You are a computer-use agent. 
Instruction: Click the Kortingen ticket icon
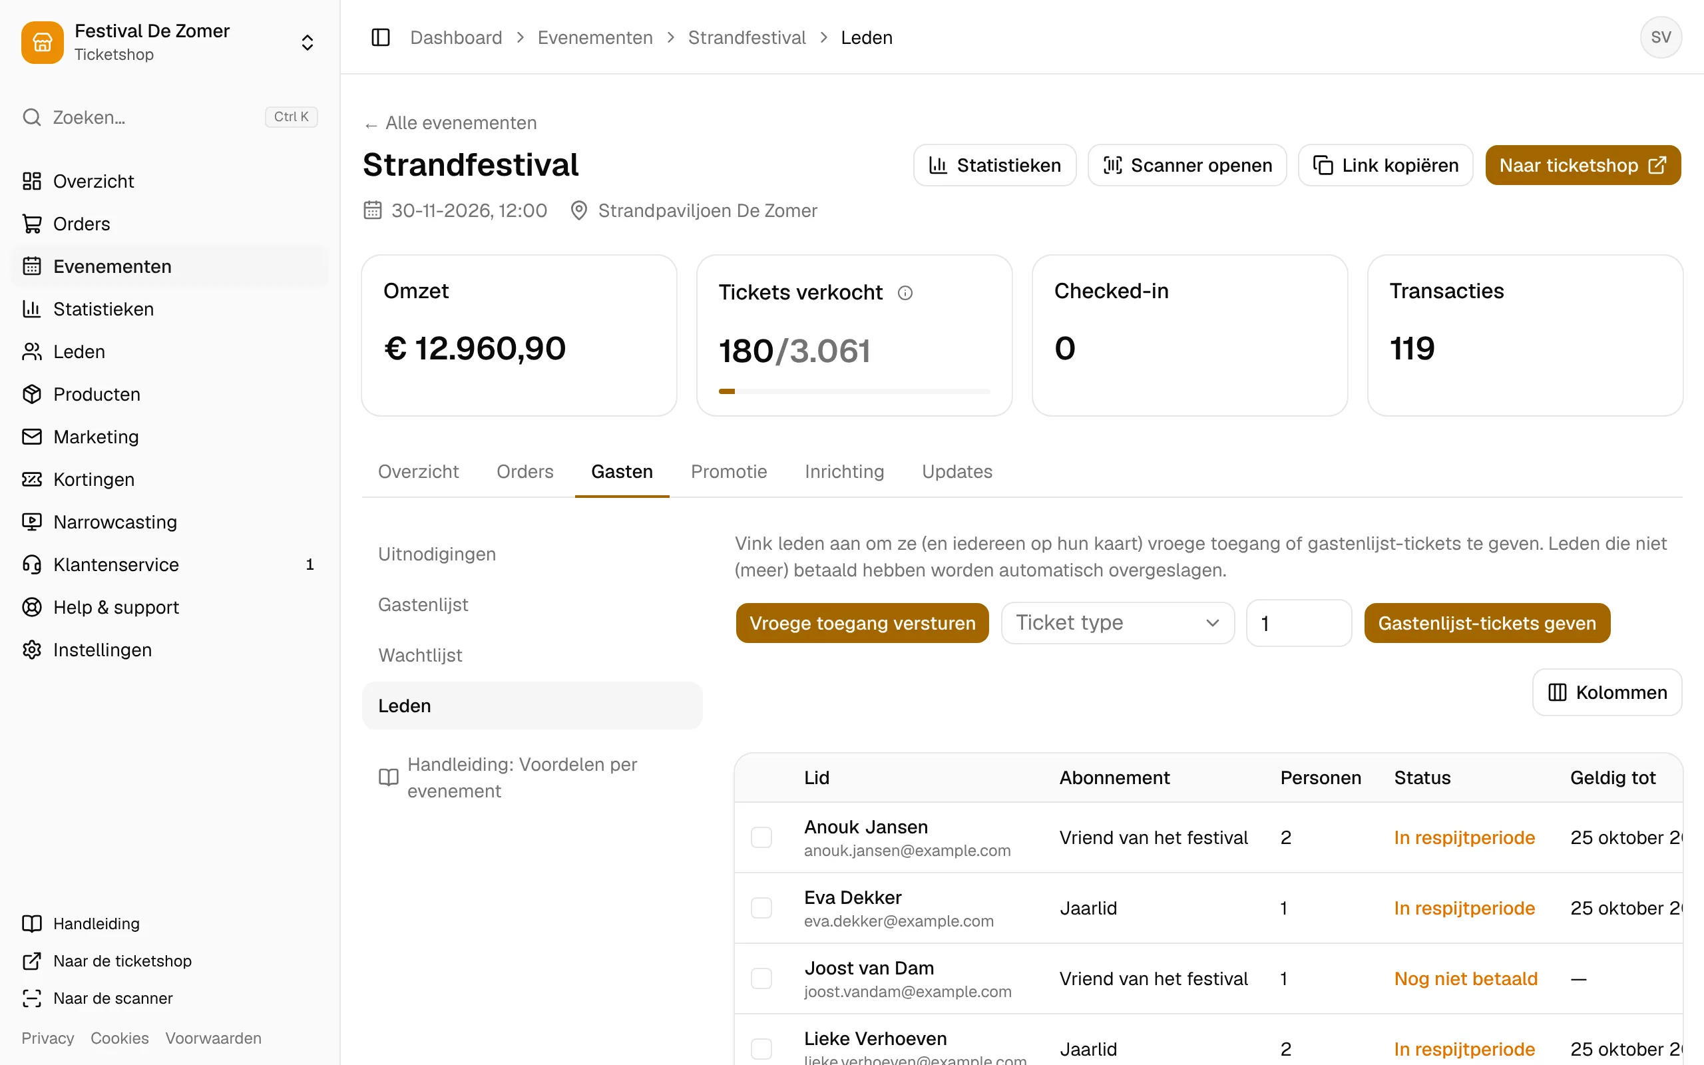(32, 480)
